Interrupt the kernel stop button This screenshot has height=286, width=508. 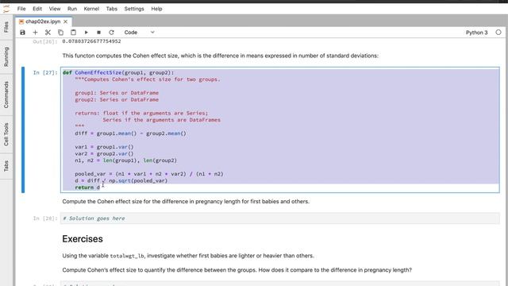(x=98, y=33)
